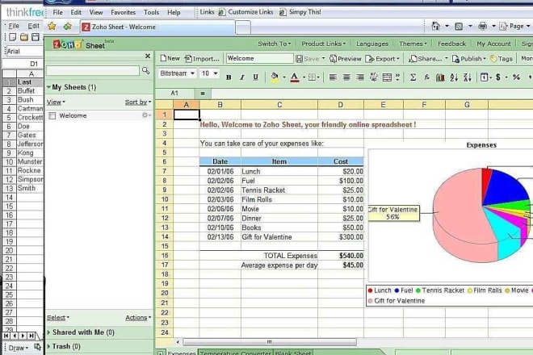Click the Tags button
This screenshot has width=533, height=355.
(x=502, y=59)
